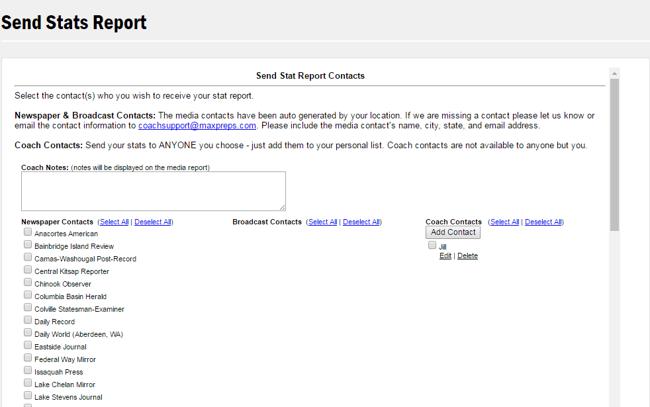The image size is (650, 407).
Task: Click the scrollbar up arrow
Action: (x=614, y=73)
